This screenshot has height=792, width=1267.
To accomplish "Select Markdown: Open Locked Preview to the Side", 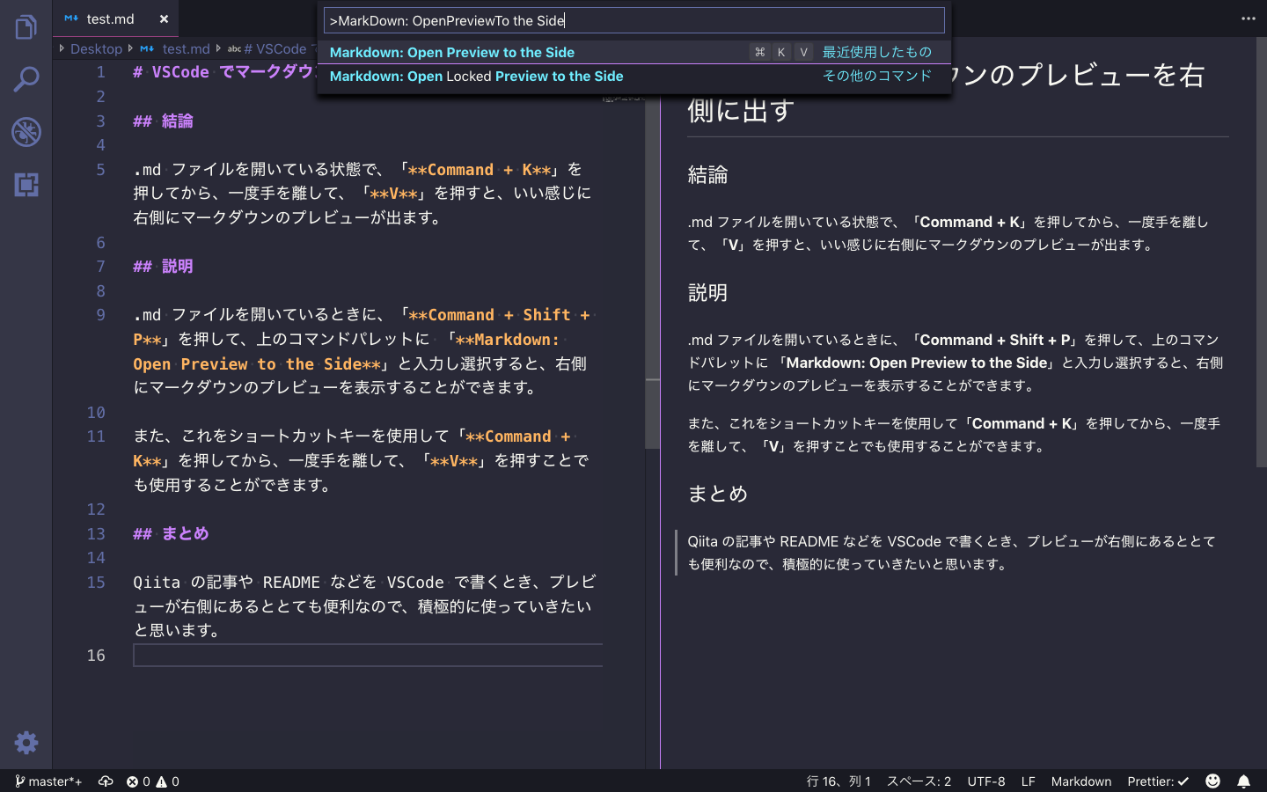I will [x=476, y=76].
